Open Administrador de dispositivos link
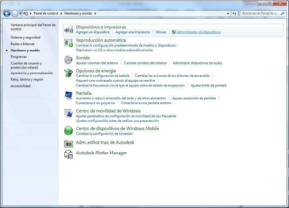 pos(198,32)
